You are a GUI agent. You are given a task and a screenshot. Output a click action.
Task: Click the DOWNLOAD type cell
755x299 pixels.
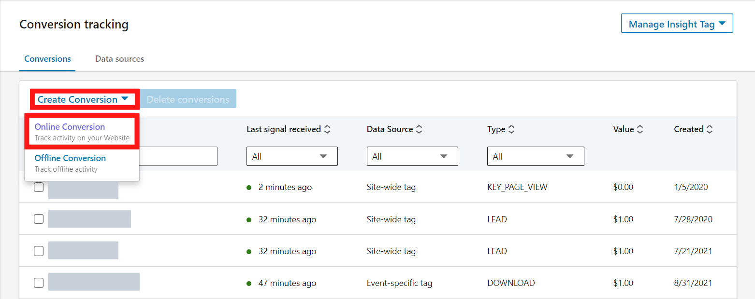click(511, 283)
